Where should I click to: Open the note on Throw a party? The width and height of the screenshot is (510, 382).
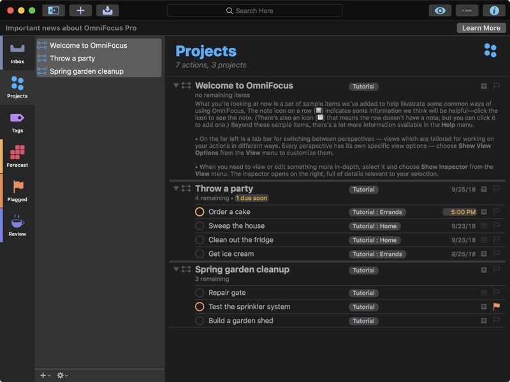point(484,189)
